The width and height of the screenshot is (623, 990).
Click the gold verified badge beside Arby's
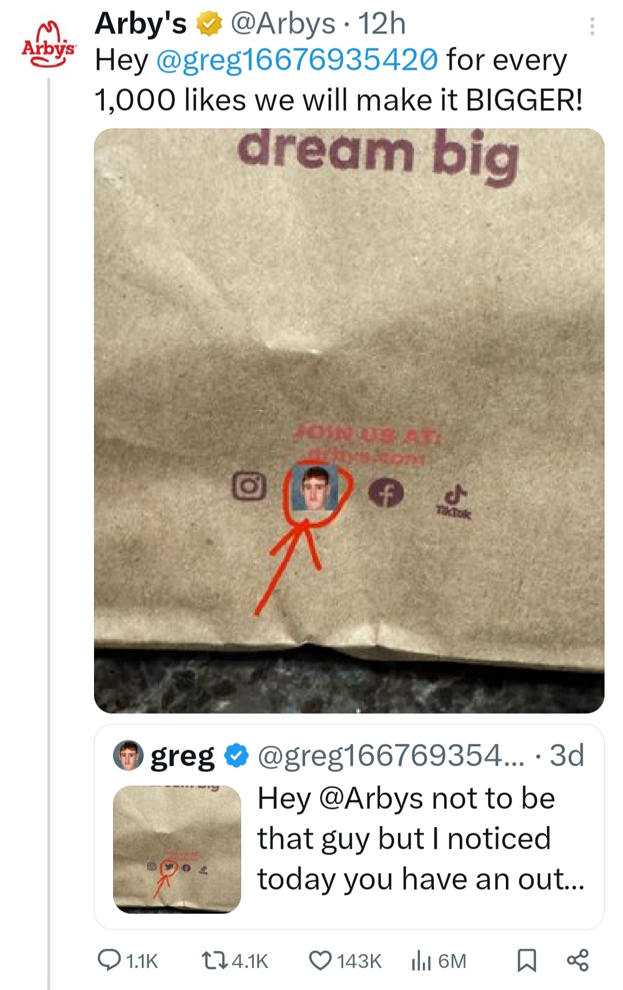click(x=209, y=25)
